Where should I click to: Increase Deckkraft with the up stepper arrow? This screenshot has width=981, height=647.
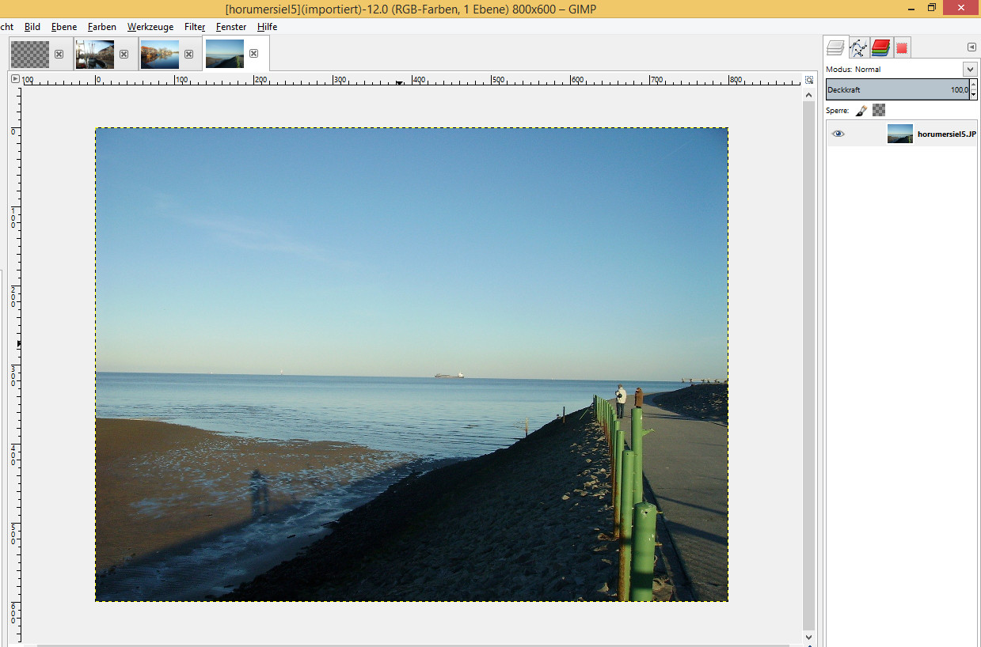[x=973, y=85]
